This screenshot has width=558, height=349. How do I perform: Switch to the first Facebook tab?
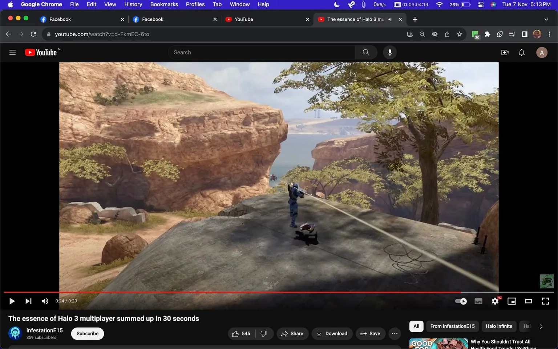tap(60, 19)
